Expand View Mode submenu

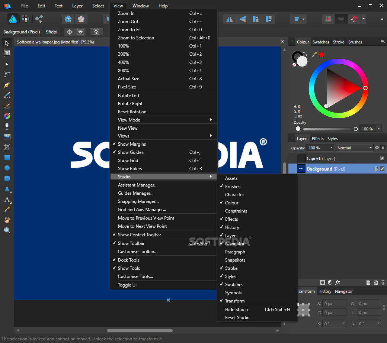(164, 120)
